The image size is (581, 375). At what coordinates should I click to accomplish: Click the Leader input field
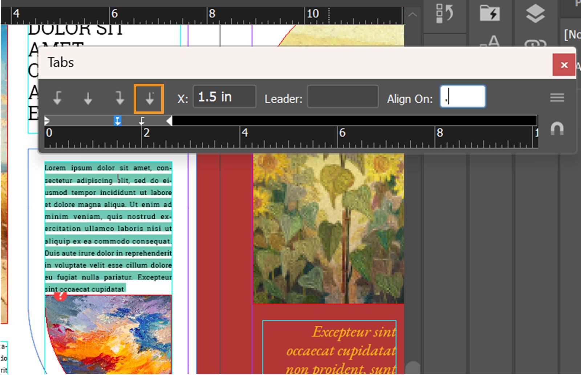tap(343, 97)
